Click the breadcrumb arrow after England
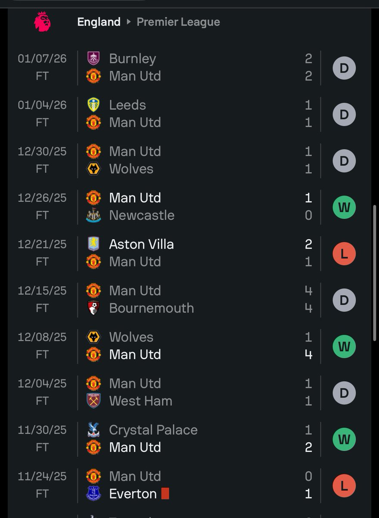Screen dimensions: 379x518 (128, 22)
